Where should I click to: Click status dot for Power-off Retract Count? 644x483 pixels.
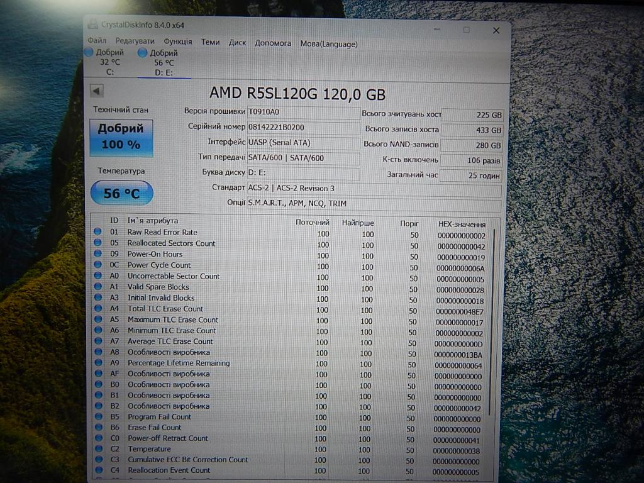coord(99,438)
